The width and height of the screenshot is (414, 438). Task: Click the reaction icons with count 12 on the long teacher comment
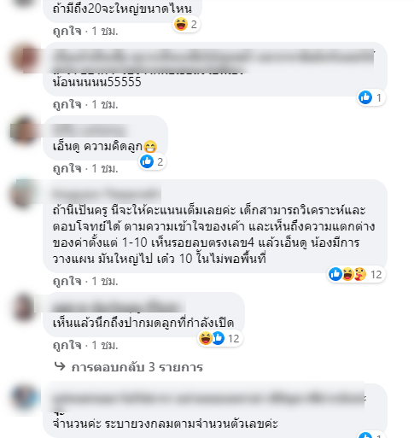point(355,274)
